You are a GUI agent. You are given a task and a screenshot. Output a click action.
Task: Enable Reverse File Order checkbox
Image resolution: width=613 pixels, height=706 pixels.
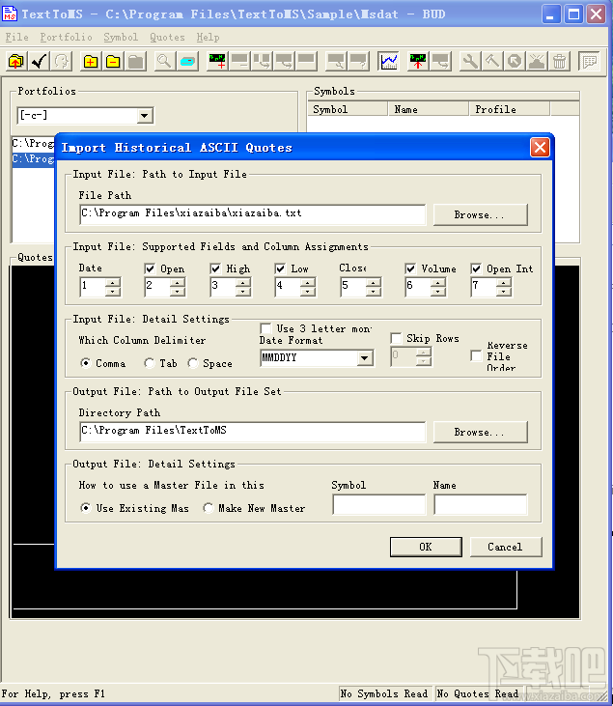tap(476, 355)
